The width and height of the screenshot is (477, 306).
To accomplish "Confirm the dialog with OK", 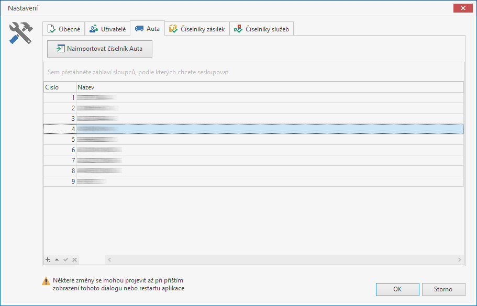I will point(397,289).
